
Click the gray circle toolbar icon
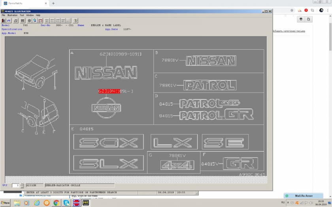[x=29, y=21]
